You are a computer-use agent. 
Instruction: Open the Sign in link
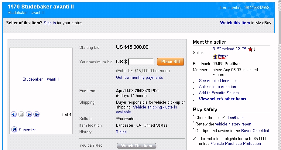coord(50,23)
